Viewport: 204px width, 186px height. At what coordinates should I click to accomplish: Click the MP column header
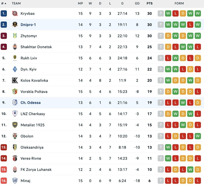tap(80, 4)
